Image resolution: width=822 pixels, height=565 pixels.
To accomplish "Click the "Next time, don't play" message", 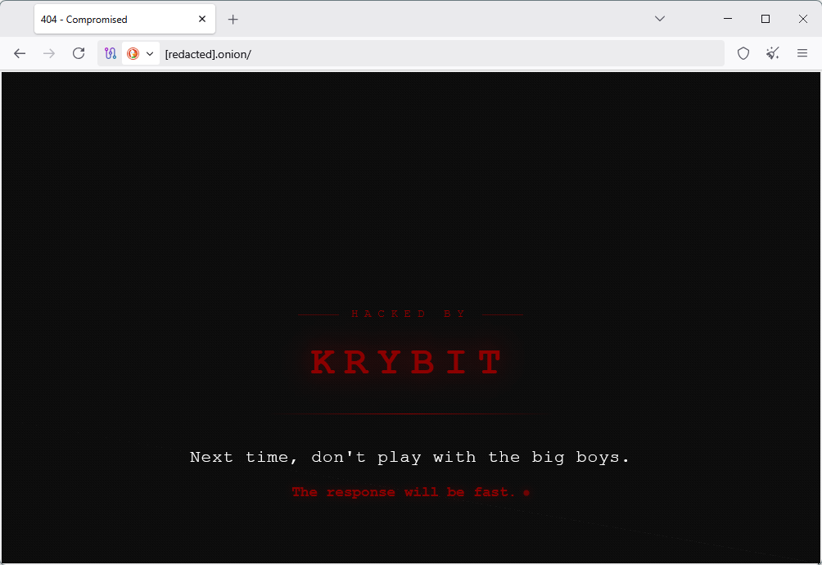I will click(409, 457).
